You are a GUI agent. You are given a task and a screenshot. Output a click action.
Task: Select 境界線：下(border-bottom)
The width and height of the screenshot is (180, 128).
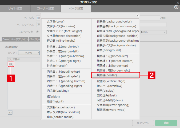(x=115, y=61)
